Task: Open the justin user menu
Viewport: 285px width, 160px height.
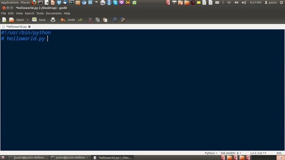Action: [271, 3]
